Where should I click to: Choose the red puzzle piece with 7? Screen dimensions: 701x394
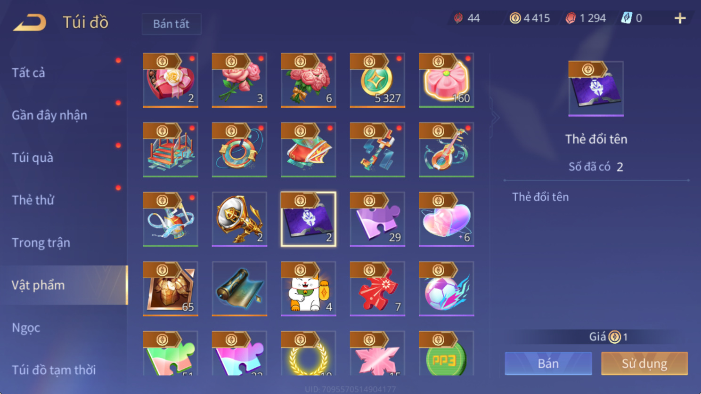[377, 289]
